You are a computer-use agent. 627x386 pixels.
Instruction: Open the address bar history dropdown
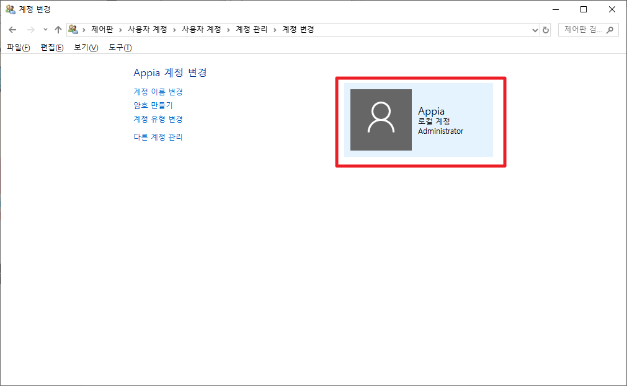[535, 30]
